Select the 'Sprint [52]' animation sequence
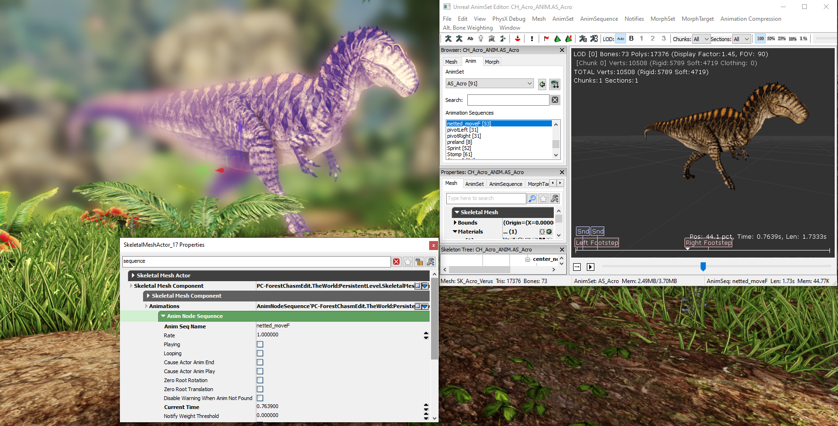This screenshot has width=838, height=426. pos(459,148)
